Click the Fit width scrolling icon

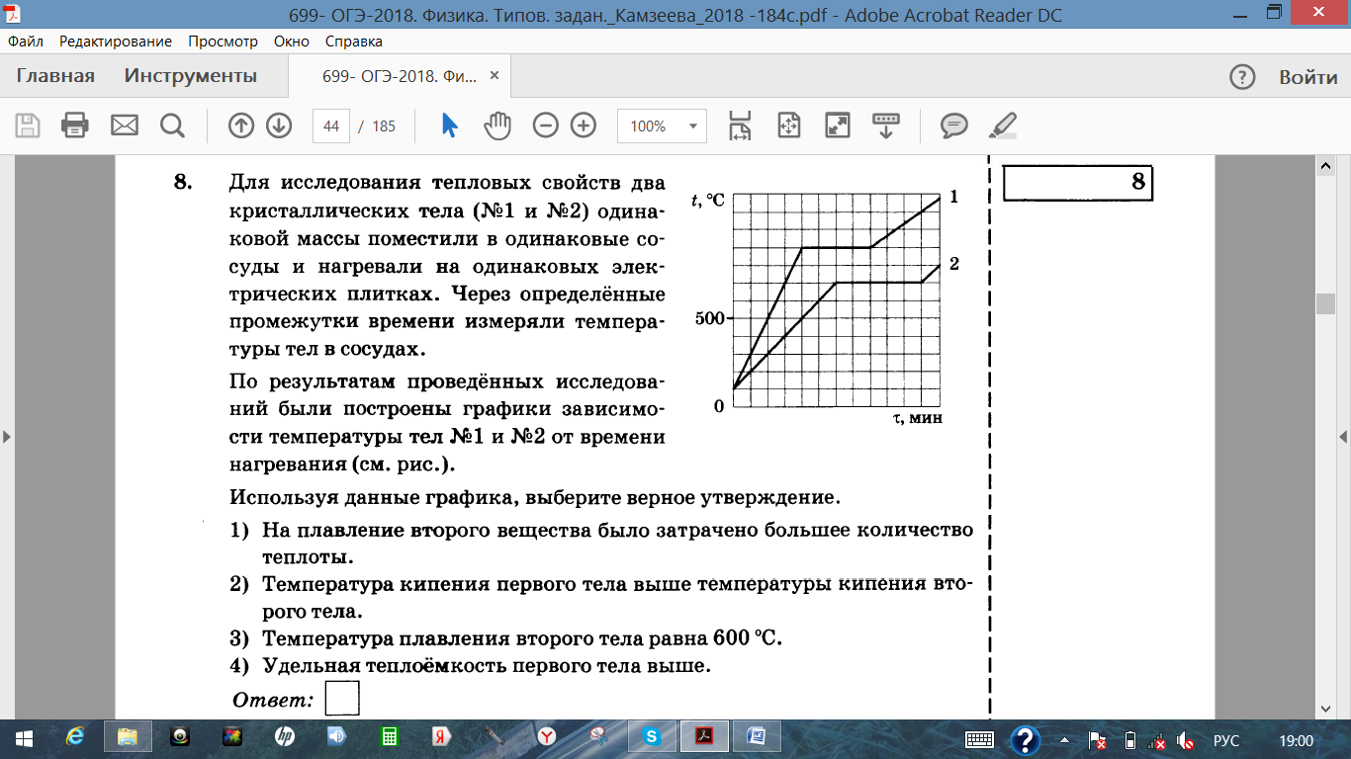pos(740,126)
